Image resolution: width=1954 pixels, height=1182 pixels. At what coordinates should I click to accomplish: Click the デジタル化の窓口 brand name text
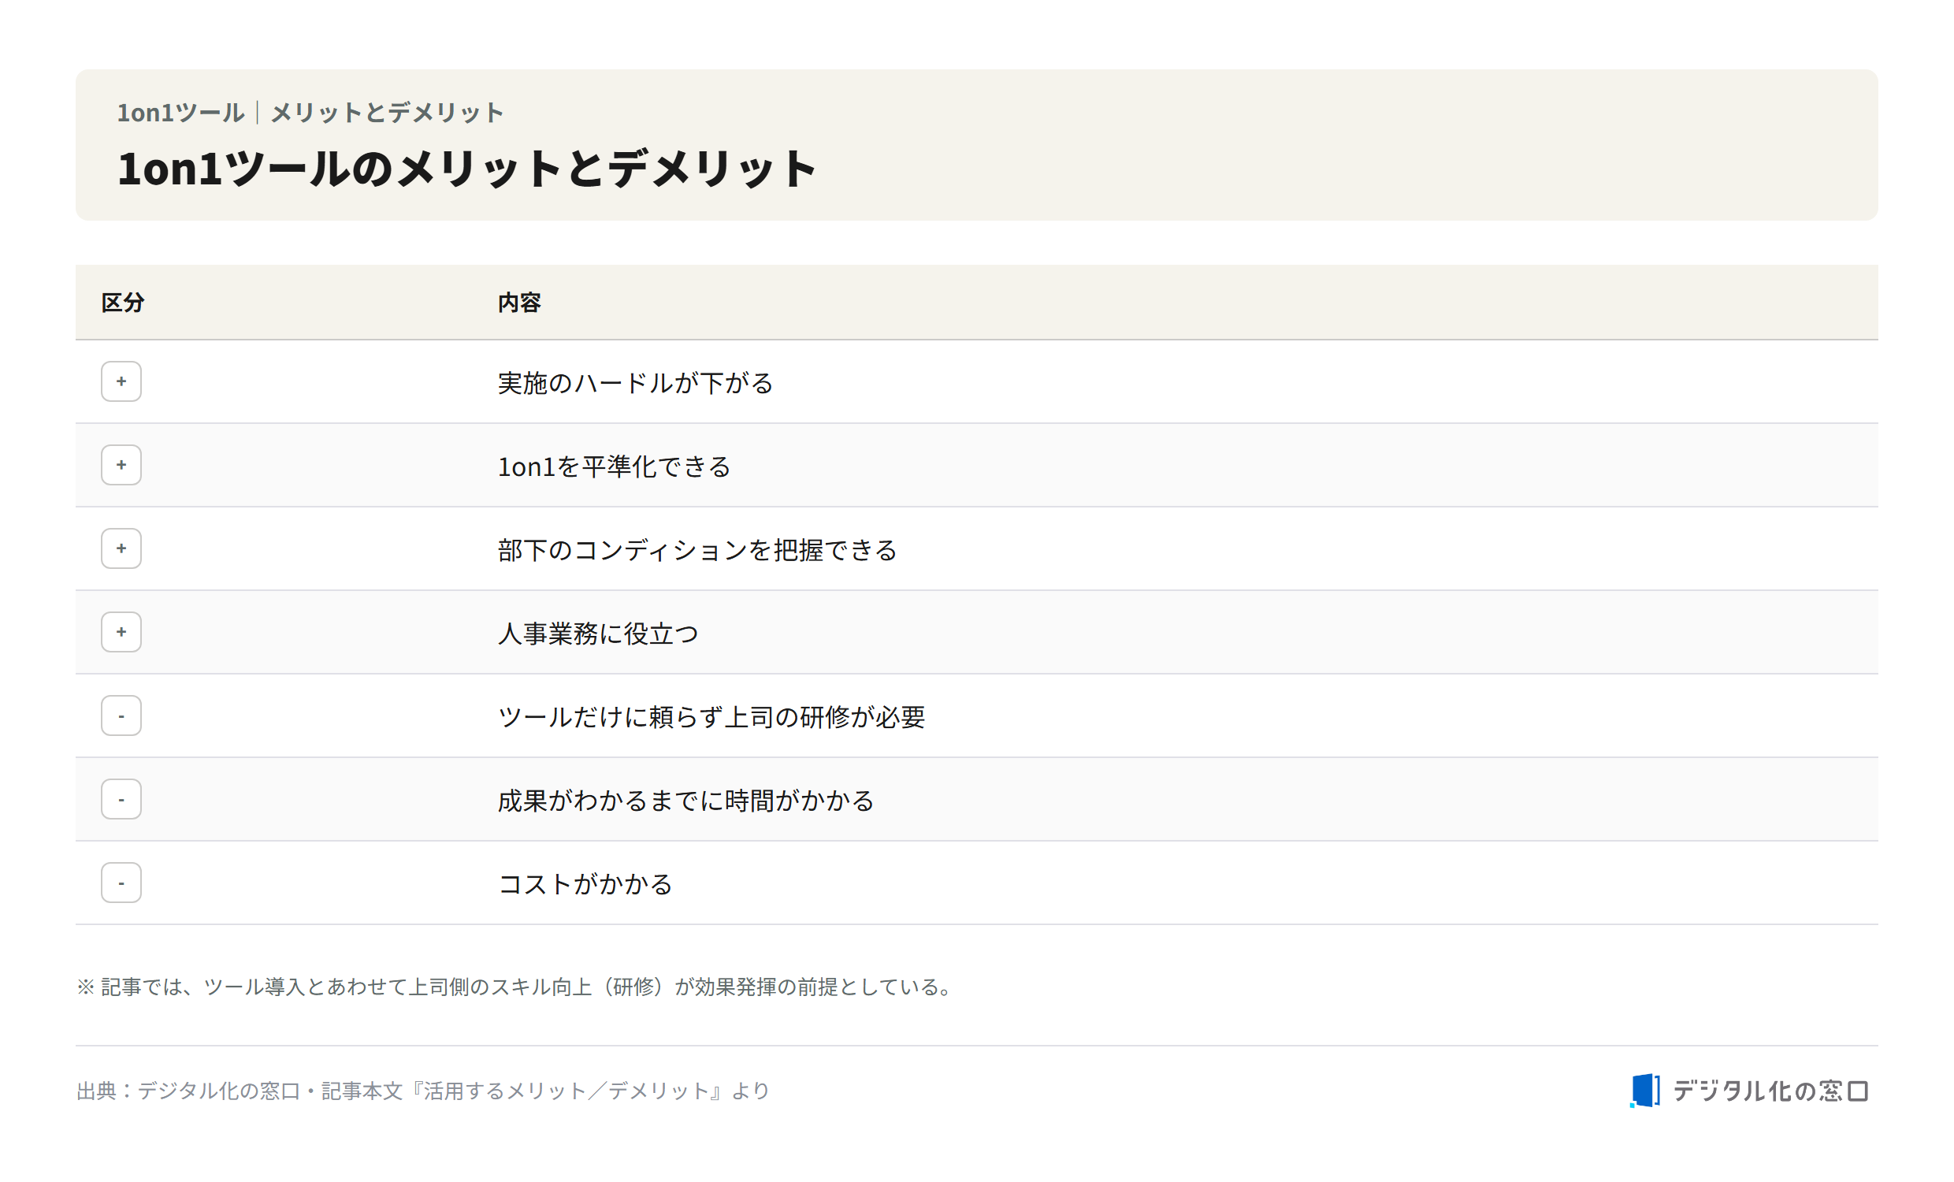(1771, 1091)
